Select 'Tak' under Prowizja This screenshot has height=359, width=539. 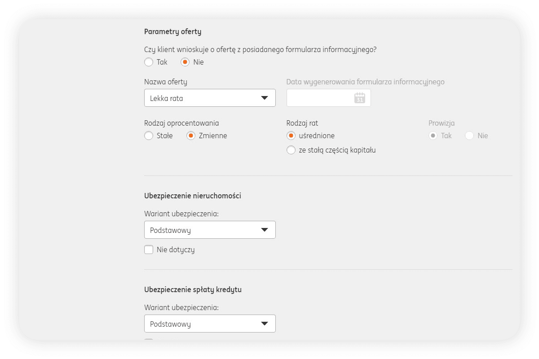[x=433, y=136]
